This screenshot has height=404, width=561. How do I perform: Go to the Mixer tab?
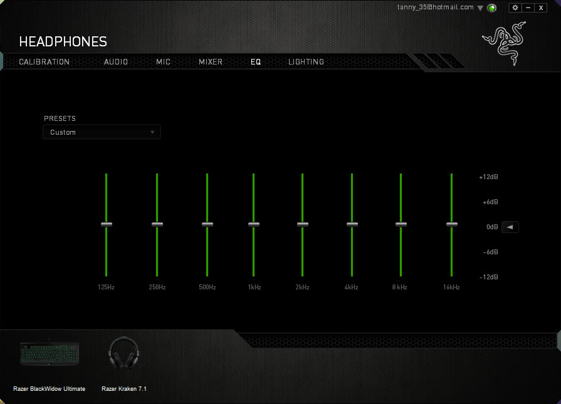(x=211, y=62)
